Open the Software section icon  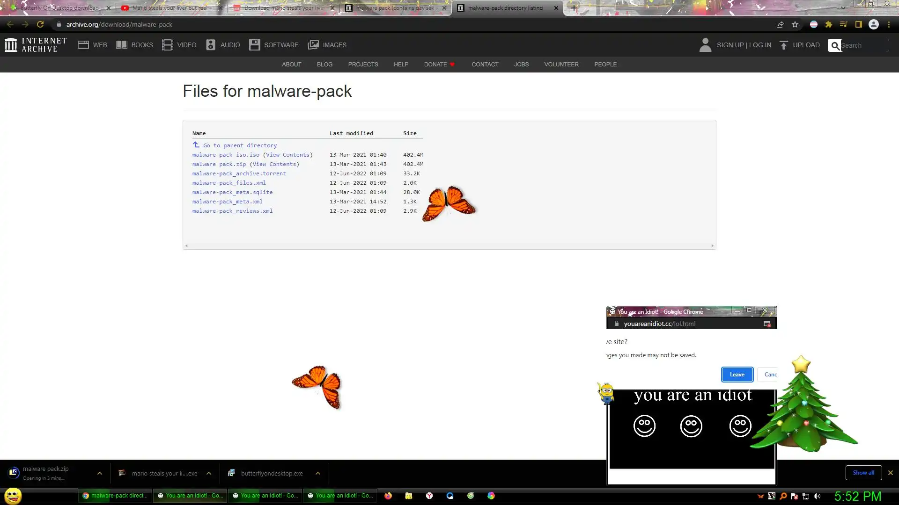point(254,45)
